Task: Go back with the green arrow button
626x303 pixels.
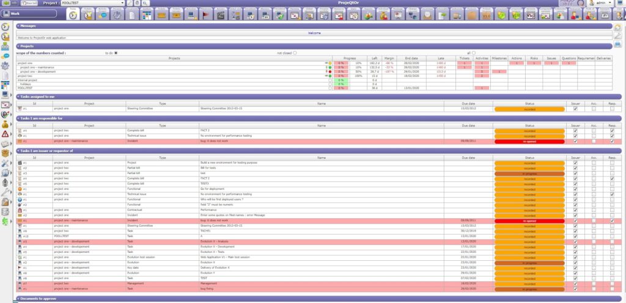Action: pyautogui.click(x=7, y=3)
